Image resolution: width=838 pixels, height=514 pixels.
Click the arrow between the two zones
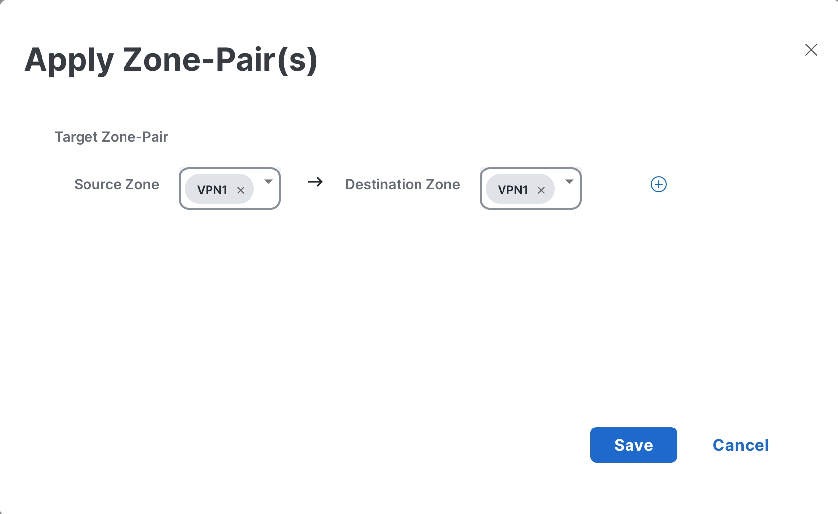[315, 182]
